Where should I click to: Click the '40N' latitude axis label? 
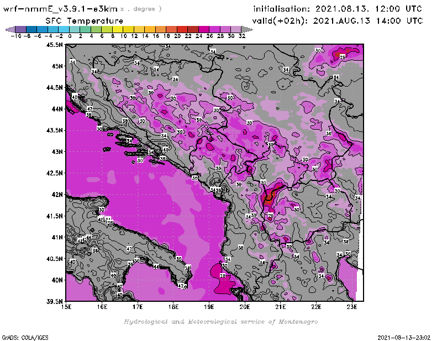[57, 280]
